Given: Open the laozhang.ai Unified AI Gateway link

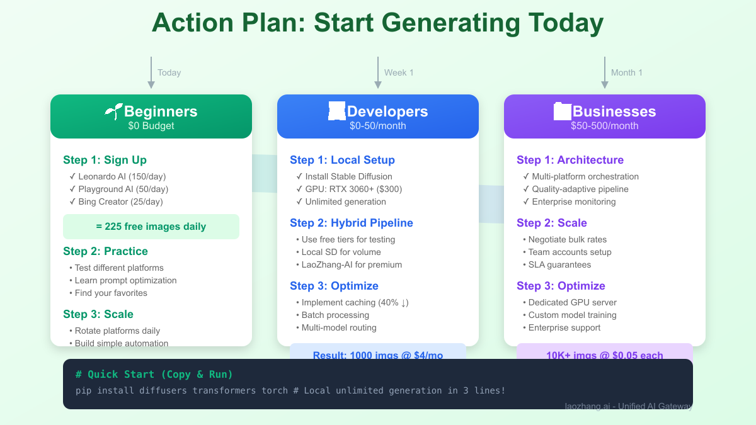Looking at the screenshot, I should coord(628,406).
